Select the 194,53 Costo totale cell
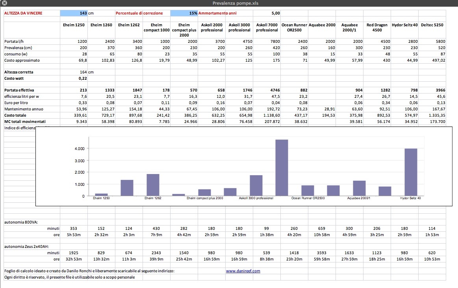 tap(322, 116)
